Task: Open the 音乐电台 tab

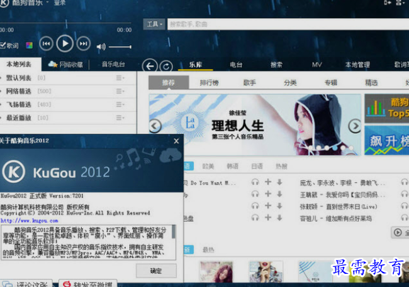Action: click(113, 64)
